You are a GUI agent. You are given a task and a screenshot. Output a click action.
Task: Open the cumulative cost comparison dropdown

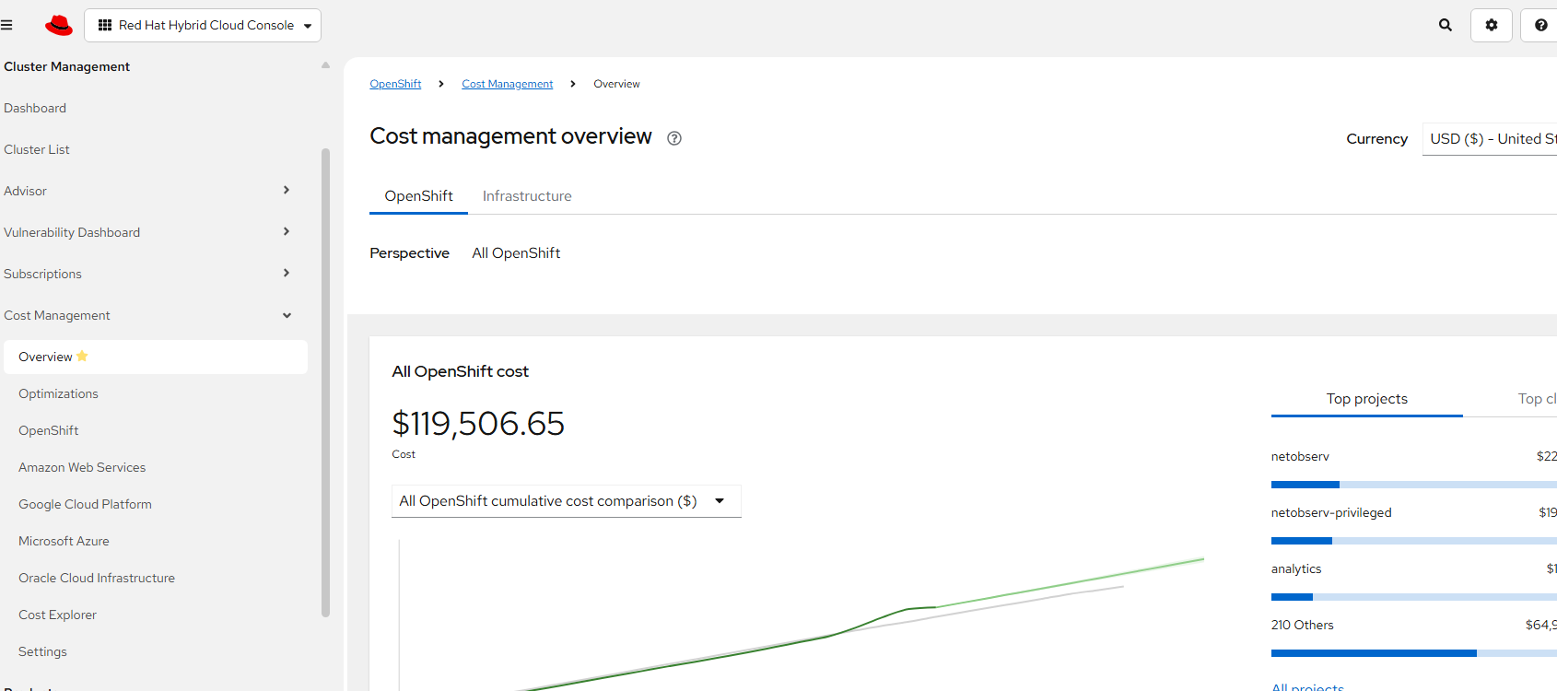567,501
